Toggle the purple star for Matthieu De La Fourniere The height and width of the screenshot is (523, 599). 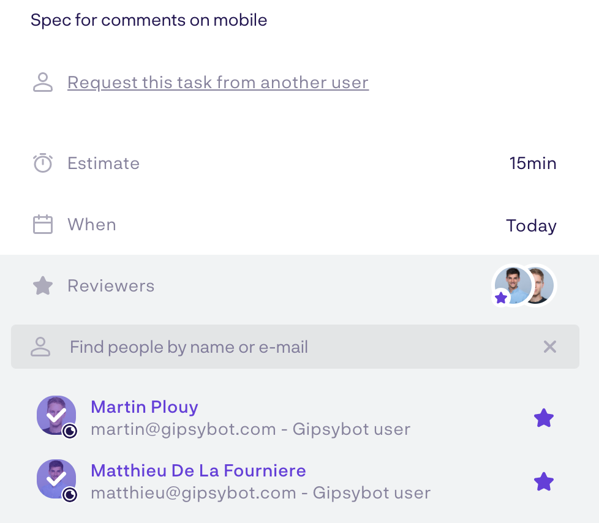[543, 482]
